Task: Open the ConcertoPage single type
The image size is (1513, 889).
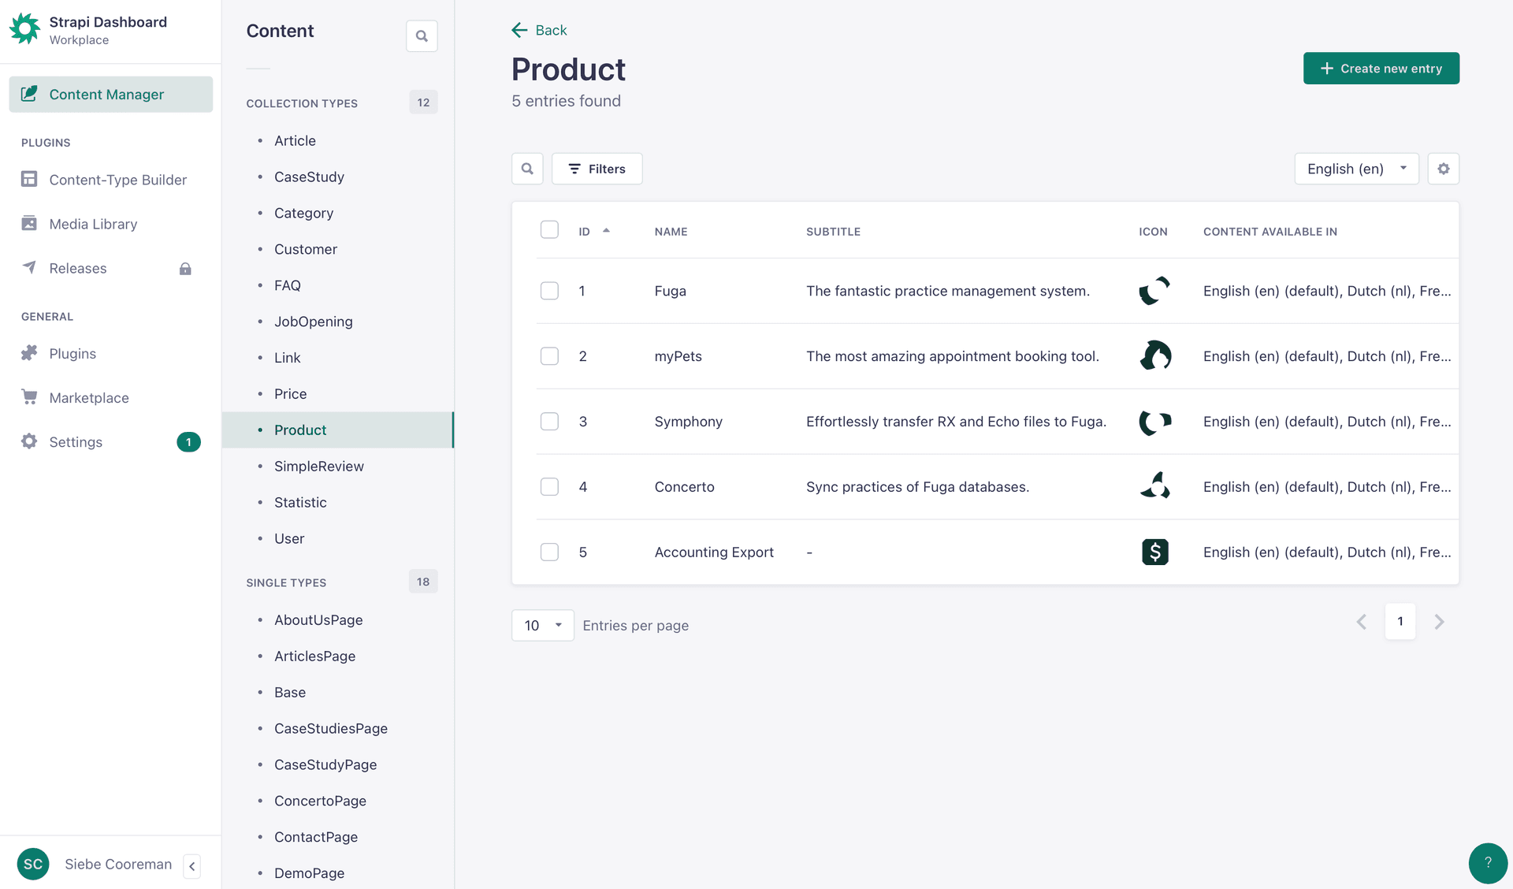Action: point(320,802)
